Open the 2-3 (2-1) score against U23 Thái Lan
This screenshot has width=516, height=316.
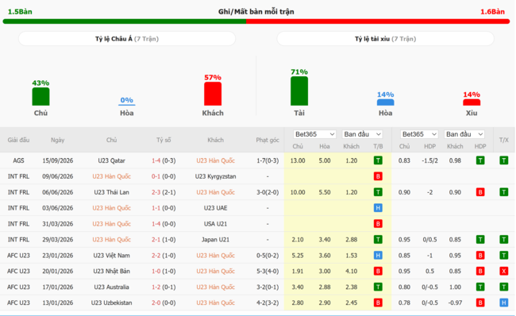[x=164, y=192]
